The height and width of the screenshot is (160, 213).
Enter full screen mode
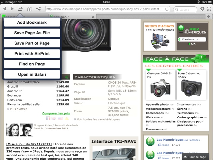209,9
